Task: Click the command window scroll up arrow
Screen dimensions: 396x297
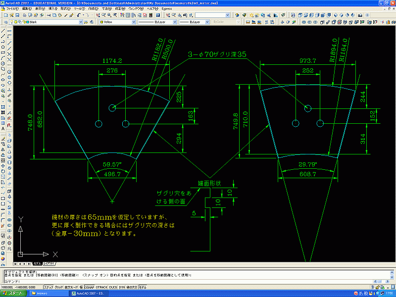Action: point(392,272)
